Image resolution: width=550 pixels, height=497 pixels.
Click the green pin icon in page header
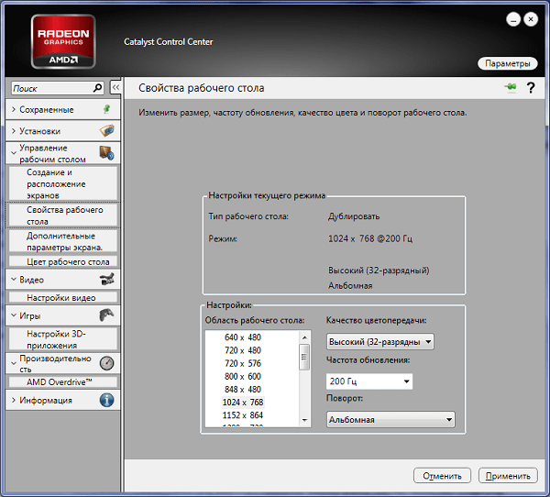(511, 87)
